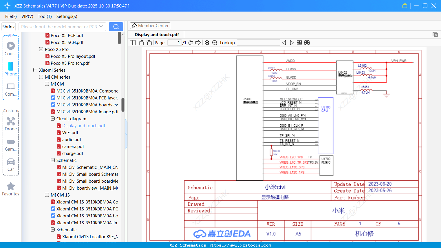Screen dimensions: 441x248
Task: Zoom out of the schematic
Action: click(215, 43)
